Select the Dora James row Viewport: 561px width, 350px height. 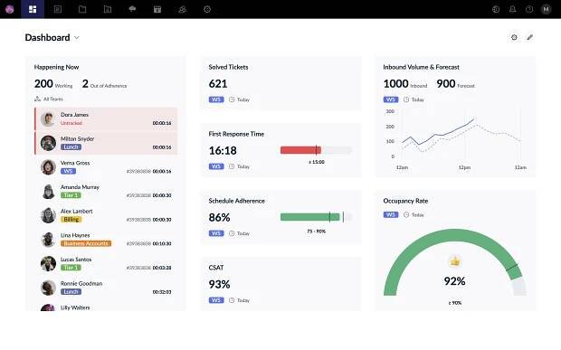(x=106, y=118)
